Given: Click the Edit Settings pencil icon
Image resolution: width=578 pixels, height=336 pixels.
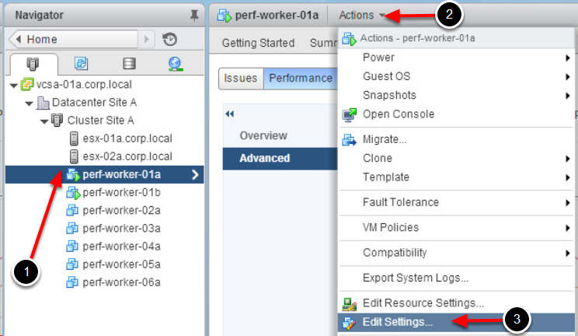Looking at the screenshot, I should 349,323.
